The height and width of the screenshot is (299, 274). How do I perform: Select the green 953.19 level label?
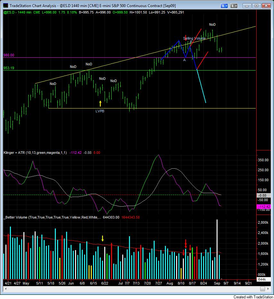9,68
